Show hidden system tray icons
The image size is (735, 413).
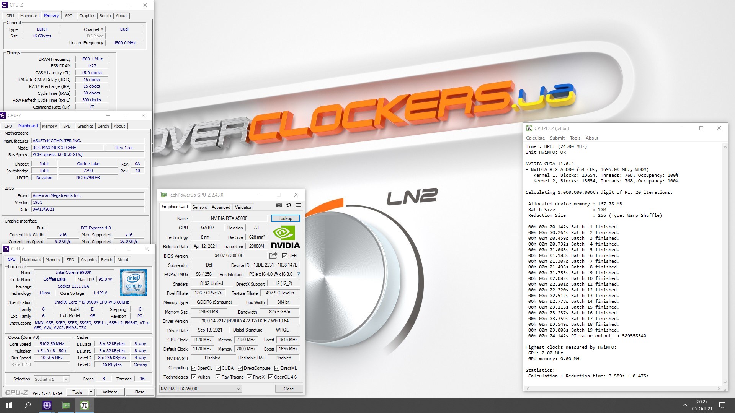click(685, 405)
